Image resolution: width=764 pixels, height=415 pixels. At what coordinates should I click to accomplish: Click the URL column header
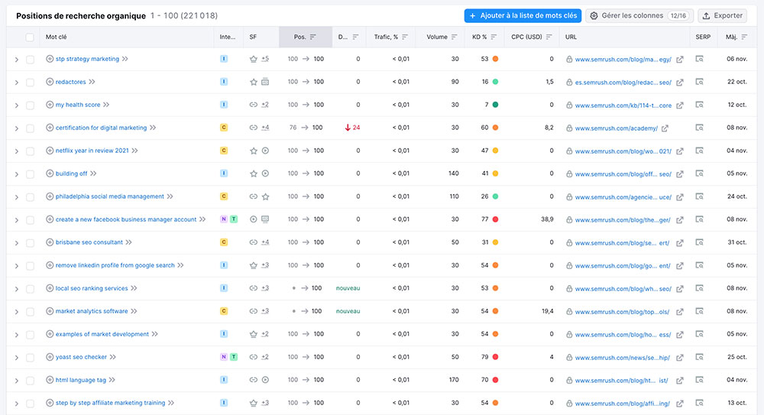point(571,37)
